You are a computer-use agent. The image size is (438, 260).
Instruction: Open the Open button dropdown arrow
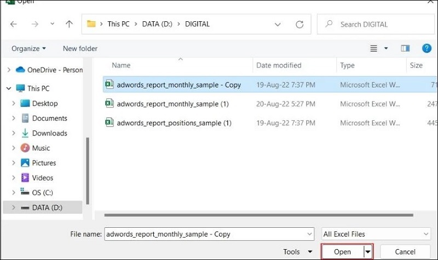point(368,252)
